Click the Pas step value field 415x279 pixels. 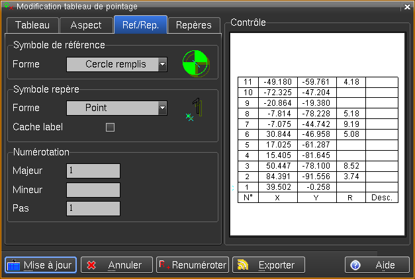pyautogui.click(x=93, y=209)
